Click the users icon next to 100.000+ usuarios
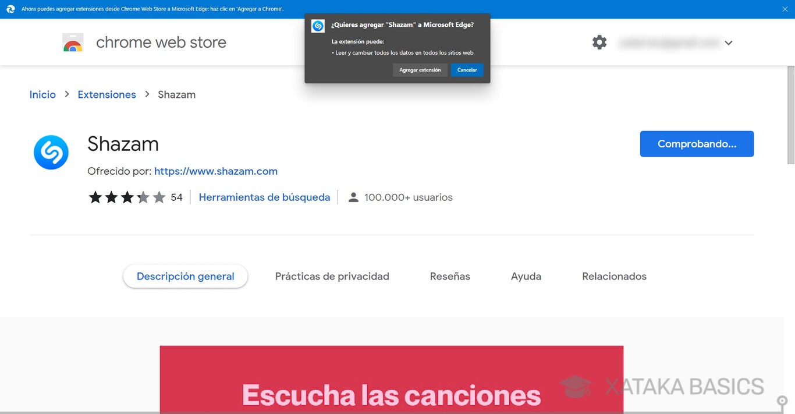795x414 pixels. click(353, 197)
